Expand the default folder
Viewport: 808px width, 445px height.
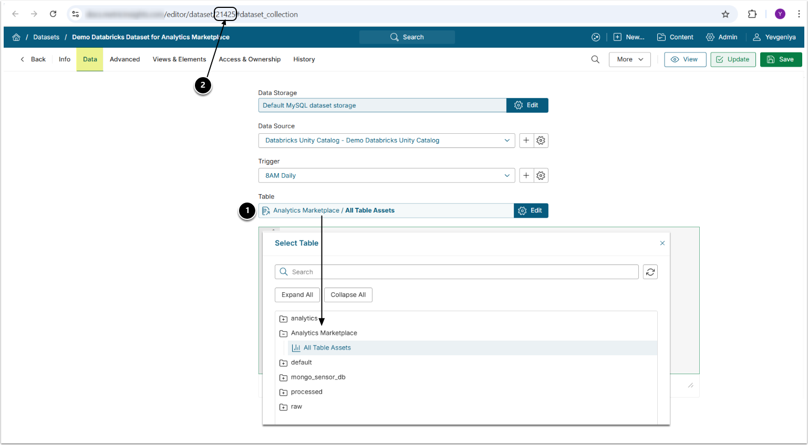pyautogui.click(x=284, y=363)
